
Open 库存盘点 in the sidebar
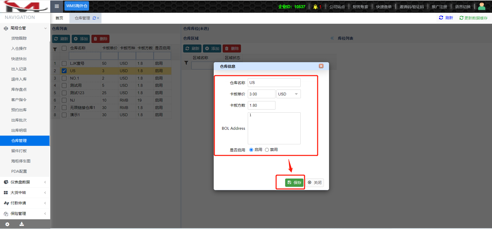pyautogui.click(x=19, y=90)
